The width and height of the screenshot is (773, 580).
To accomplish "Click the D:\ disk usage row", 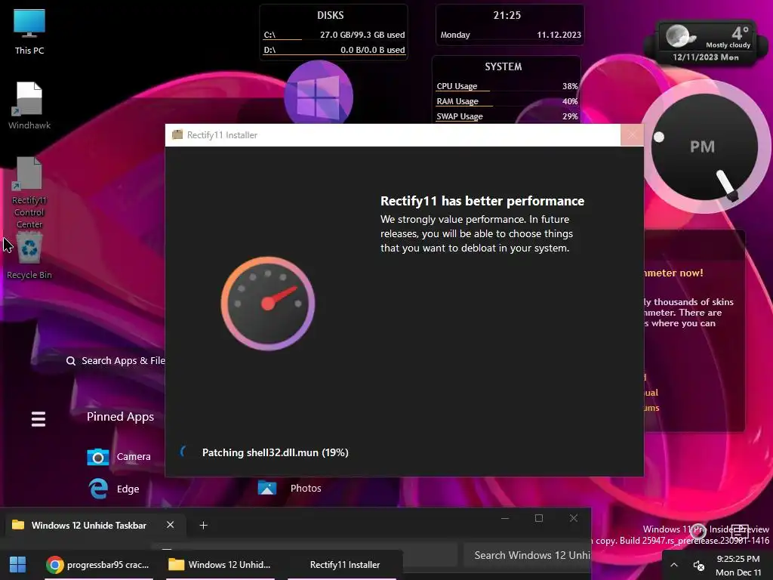I will [x=334, y=50].
